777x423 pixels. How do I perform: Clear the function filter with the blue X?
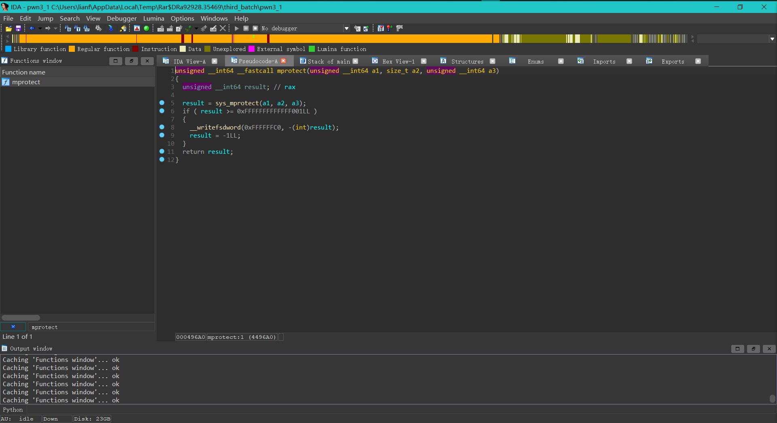click(x=13, y=327)
